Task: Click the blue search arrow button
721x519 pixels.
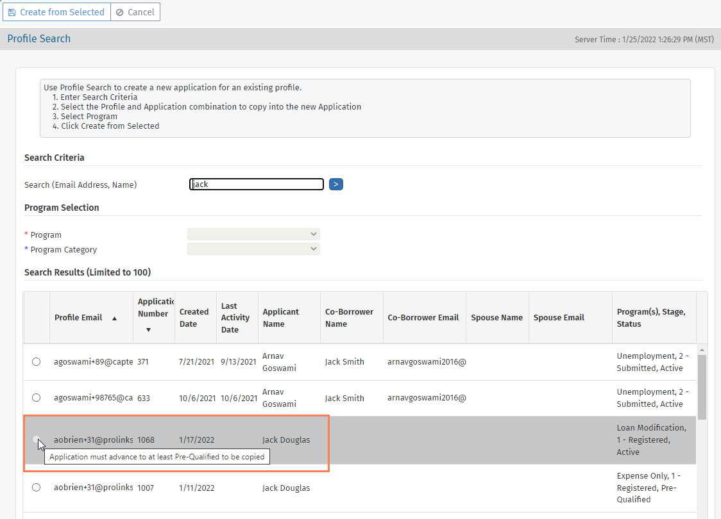Action: [x=336, y=185]
